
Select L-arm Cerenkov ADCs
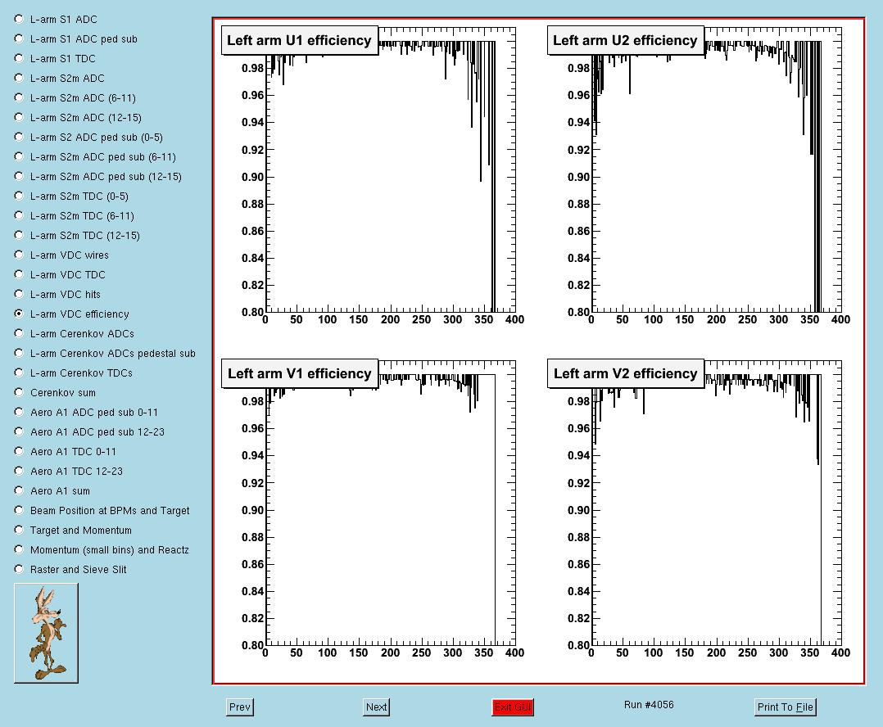click(x=19, y=334)
